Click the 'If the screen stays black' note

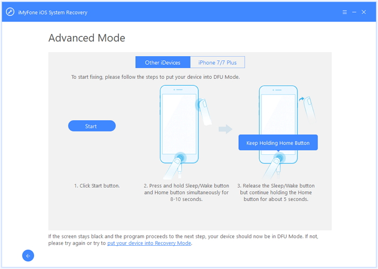183,240
